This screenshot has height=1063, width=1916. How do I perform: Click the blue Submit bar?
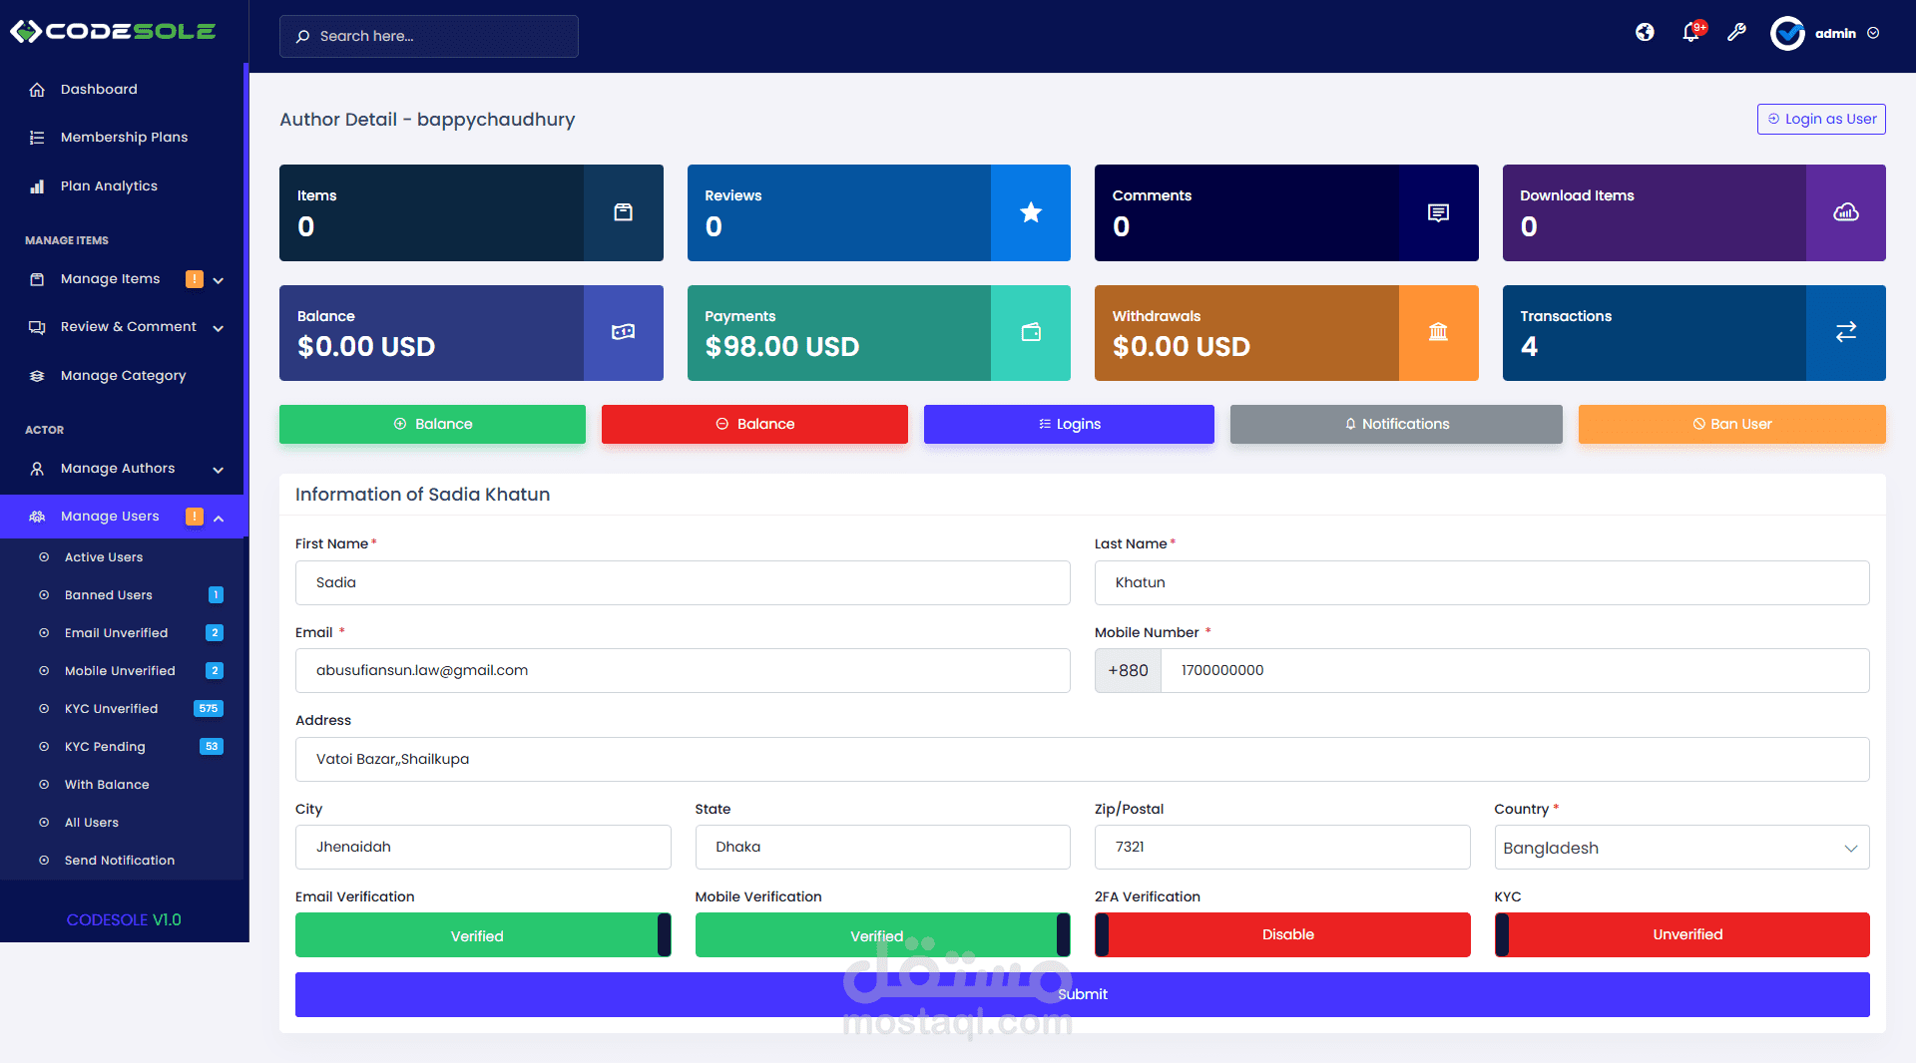(x=1082, y=994)
